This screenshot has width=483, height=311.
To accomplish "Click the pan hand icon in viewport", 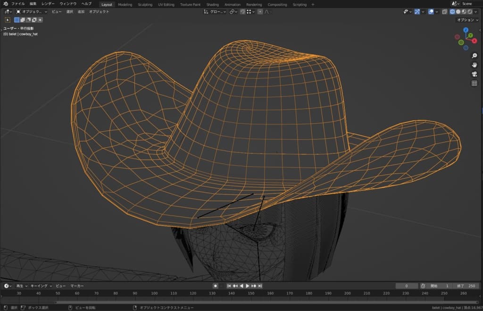I will tap(475, 65).
